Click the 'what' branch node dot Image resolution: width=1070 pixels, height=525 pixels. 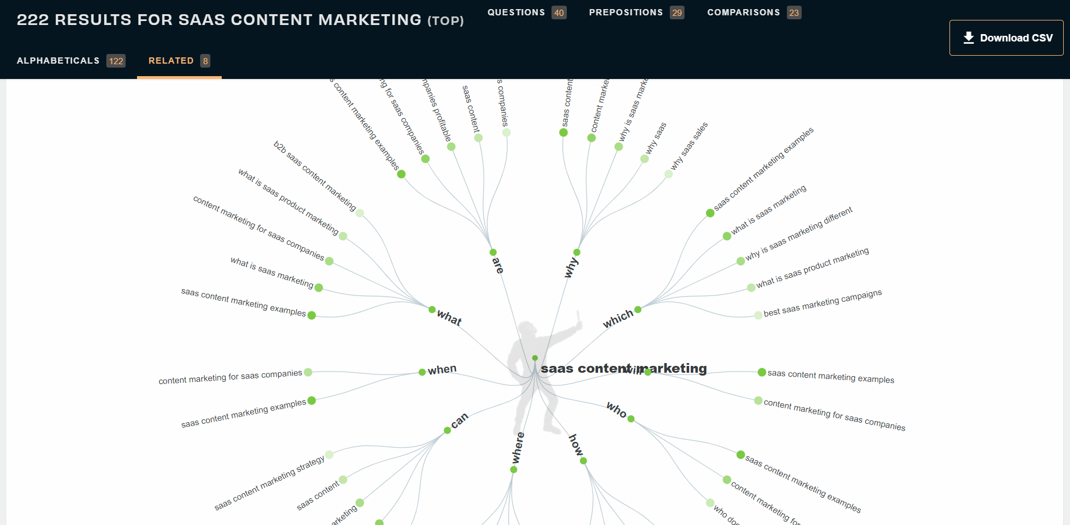tap(432, 310)
